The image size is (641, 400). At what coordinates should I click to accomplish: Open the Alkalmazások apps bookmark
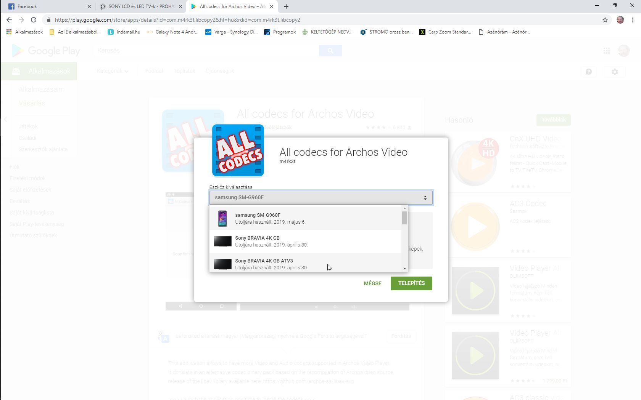tap(25, 32)
